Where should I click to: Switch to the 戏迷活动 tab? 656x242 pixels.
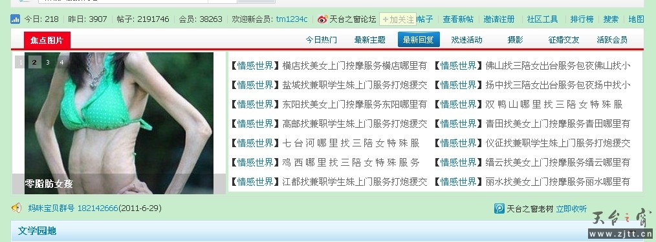pyautogui.click(x=467, y=39)
